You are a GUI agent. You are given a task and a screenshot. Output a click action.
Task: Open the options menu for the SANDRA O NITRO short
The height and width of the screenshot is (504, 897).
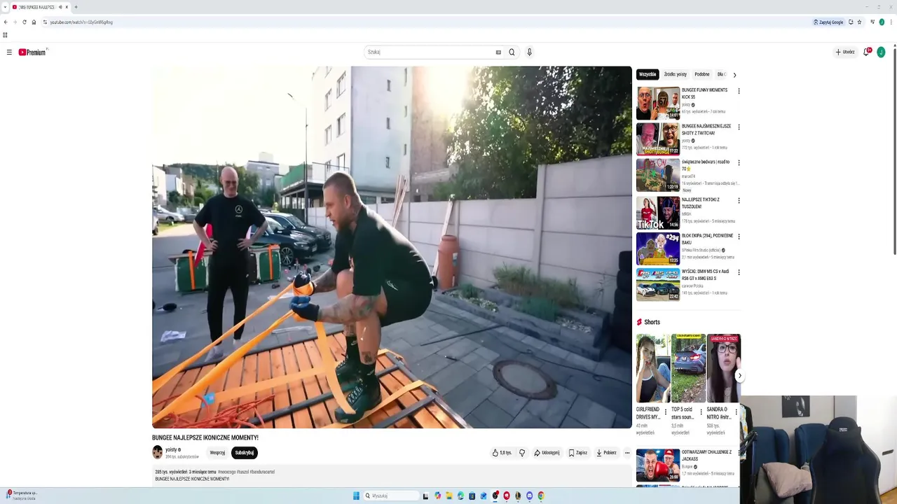[736, 412]
